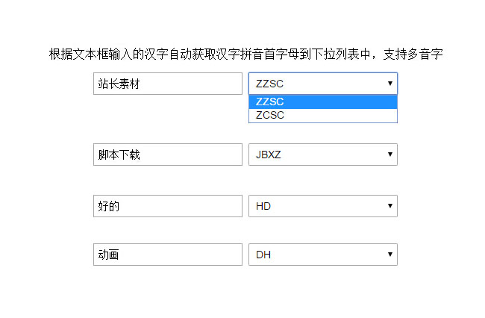Focus the 脚本下载 text box
The image size is (485, 318).
point(168,155)
